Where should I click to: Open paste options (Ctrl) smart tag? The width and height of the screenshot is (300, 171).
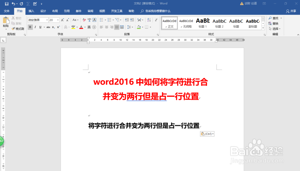click(207, 134)
